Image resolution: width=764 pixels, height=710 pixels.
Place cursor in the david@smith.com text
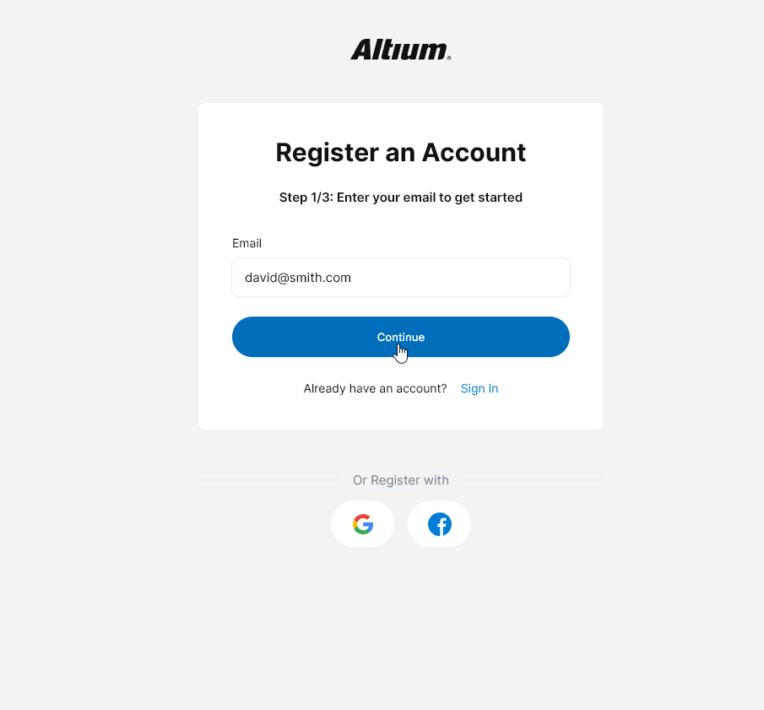pyautogui.click(x=297, y=277)
